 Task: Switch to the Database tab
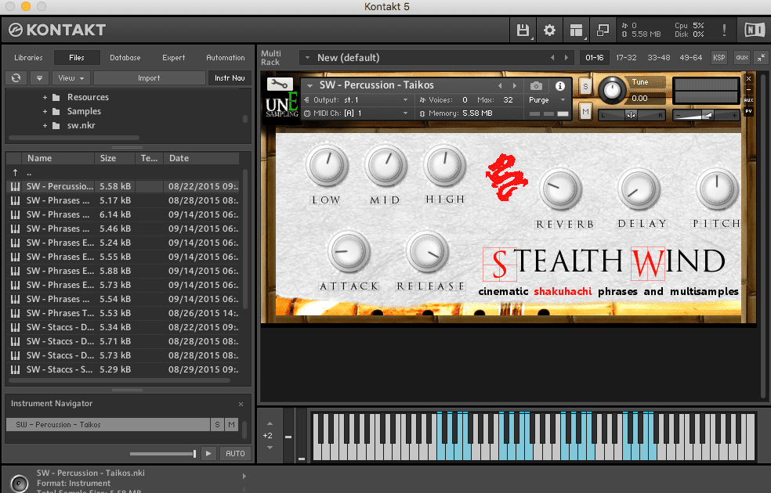125,57
